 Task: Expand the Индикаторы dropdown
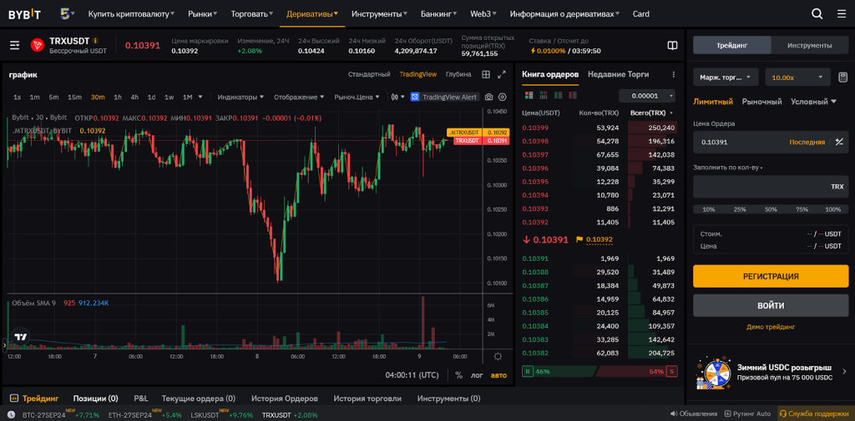pyautogui.click(x=240, y=97)
